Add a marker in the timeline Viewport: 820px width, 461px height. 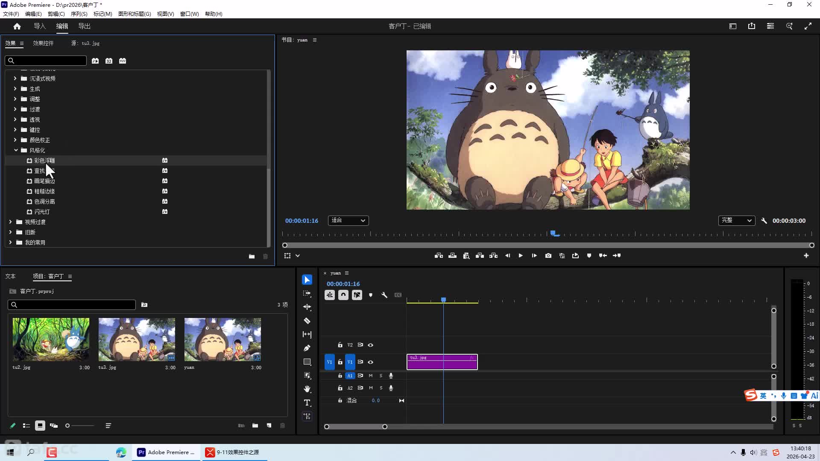[x=371, y=295]
